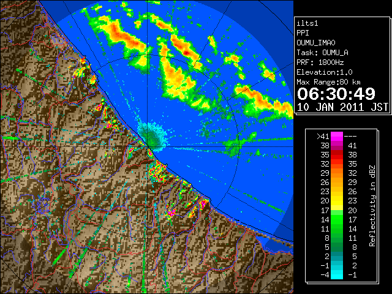
Task: Click the "---" marker at the legend top
Action: 350,137
